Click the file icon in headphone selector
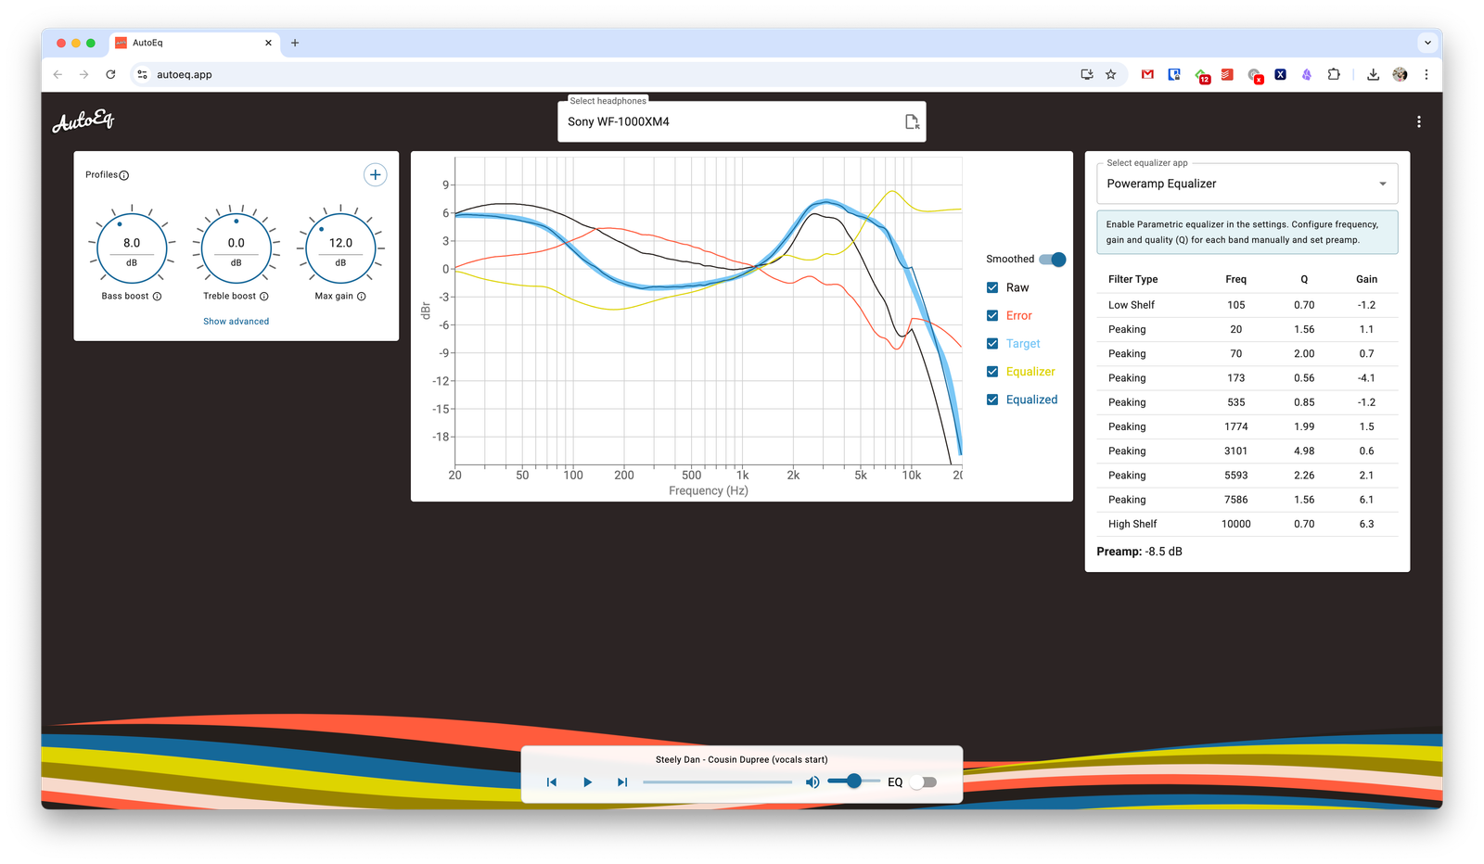 (912, 121)
